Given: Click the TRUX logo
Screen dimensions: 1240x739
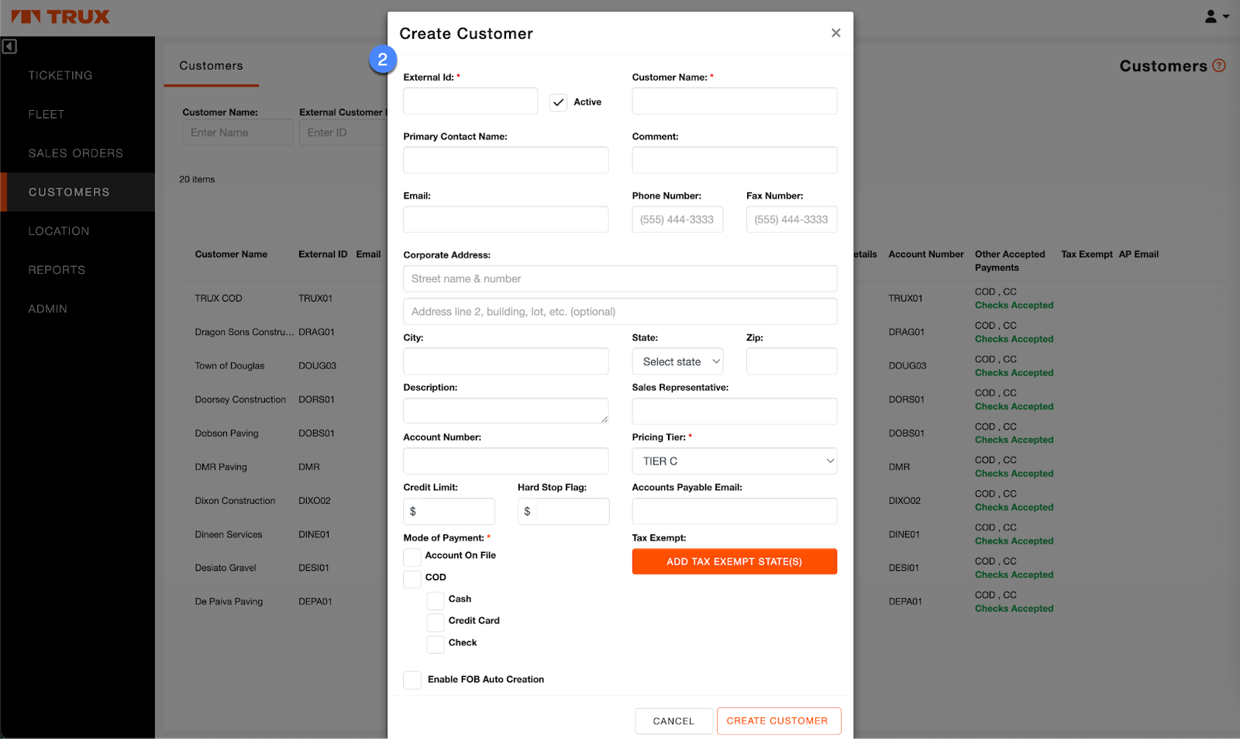Looking at the screenshot, I should point(60,17).
